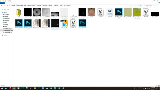Focus the folder search box
Screen dimensions: 160x90
pyautogui.click(x=151, y=5)
